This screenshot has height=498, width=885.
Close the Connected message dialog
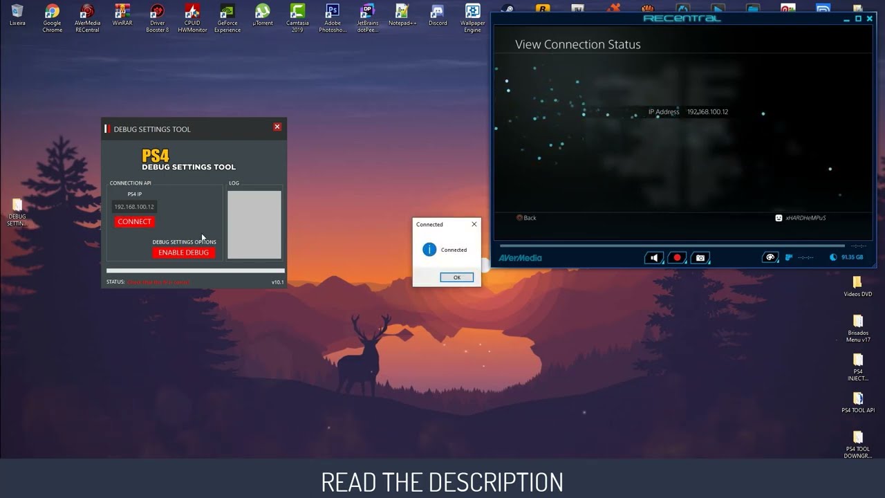(x=474, y=224)
